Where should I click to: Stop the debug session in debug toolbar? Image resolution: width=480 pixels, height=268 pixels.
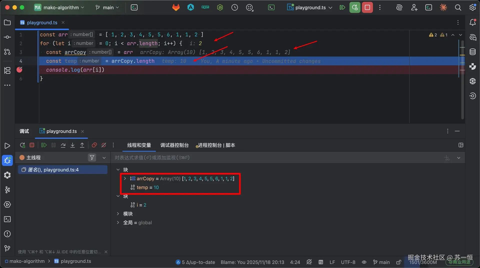tap(32, 145)
